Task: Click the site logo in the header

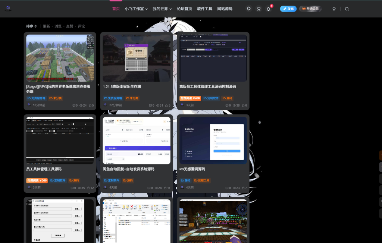Action: 8,9
